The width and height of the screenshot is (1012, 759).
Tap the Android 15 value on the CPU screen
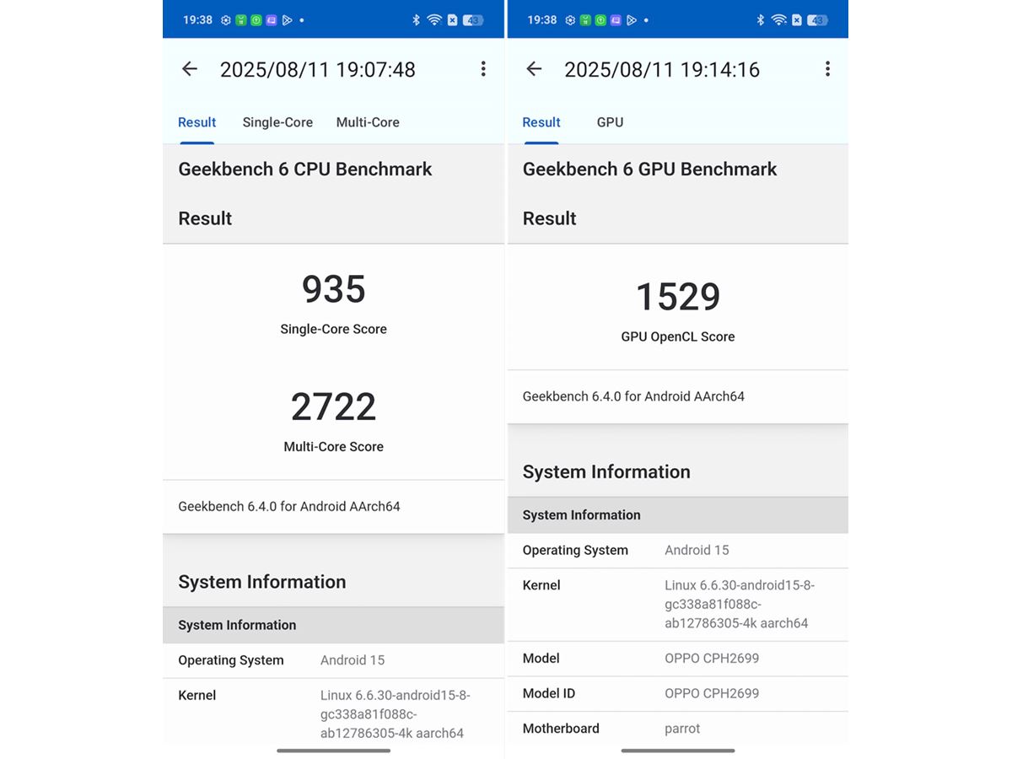pyautogui.click(x=353, y=660)
